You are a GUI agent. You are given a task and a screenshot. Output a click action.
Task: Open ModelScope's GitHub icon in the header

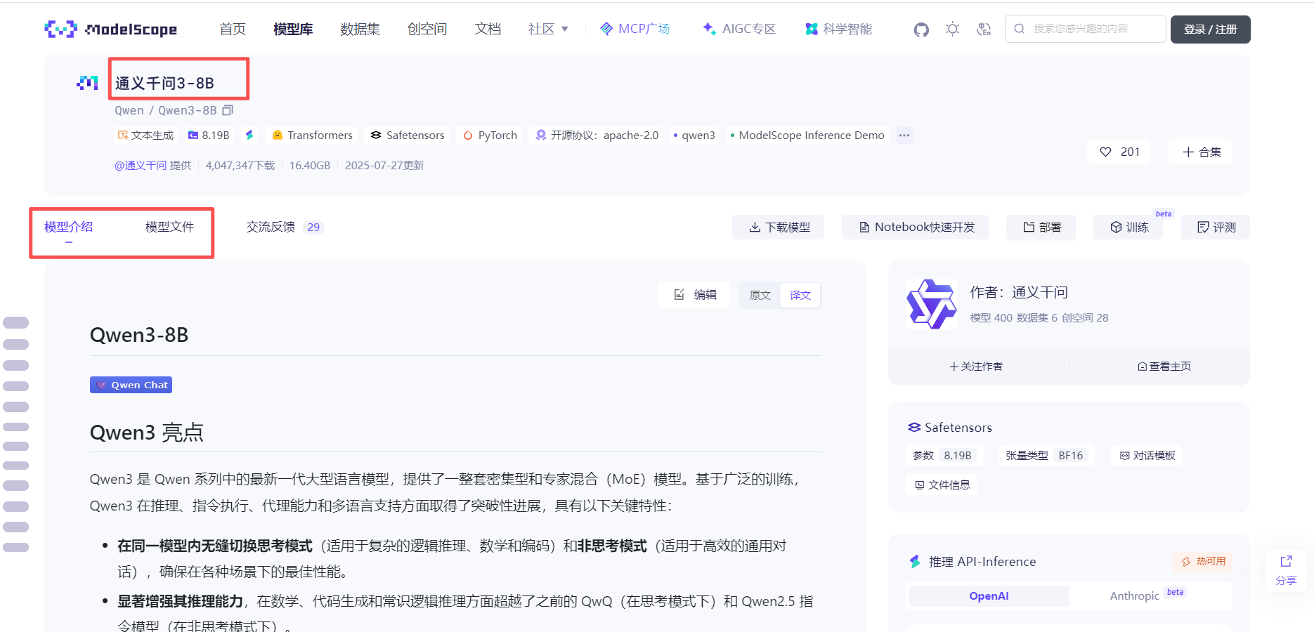tap(921, 29)
